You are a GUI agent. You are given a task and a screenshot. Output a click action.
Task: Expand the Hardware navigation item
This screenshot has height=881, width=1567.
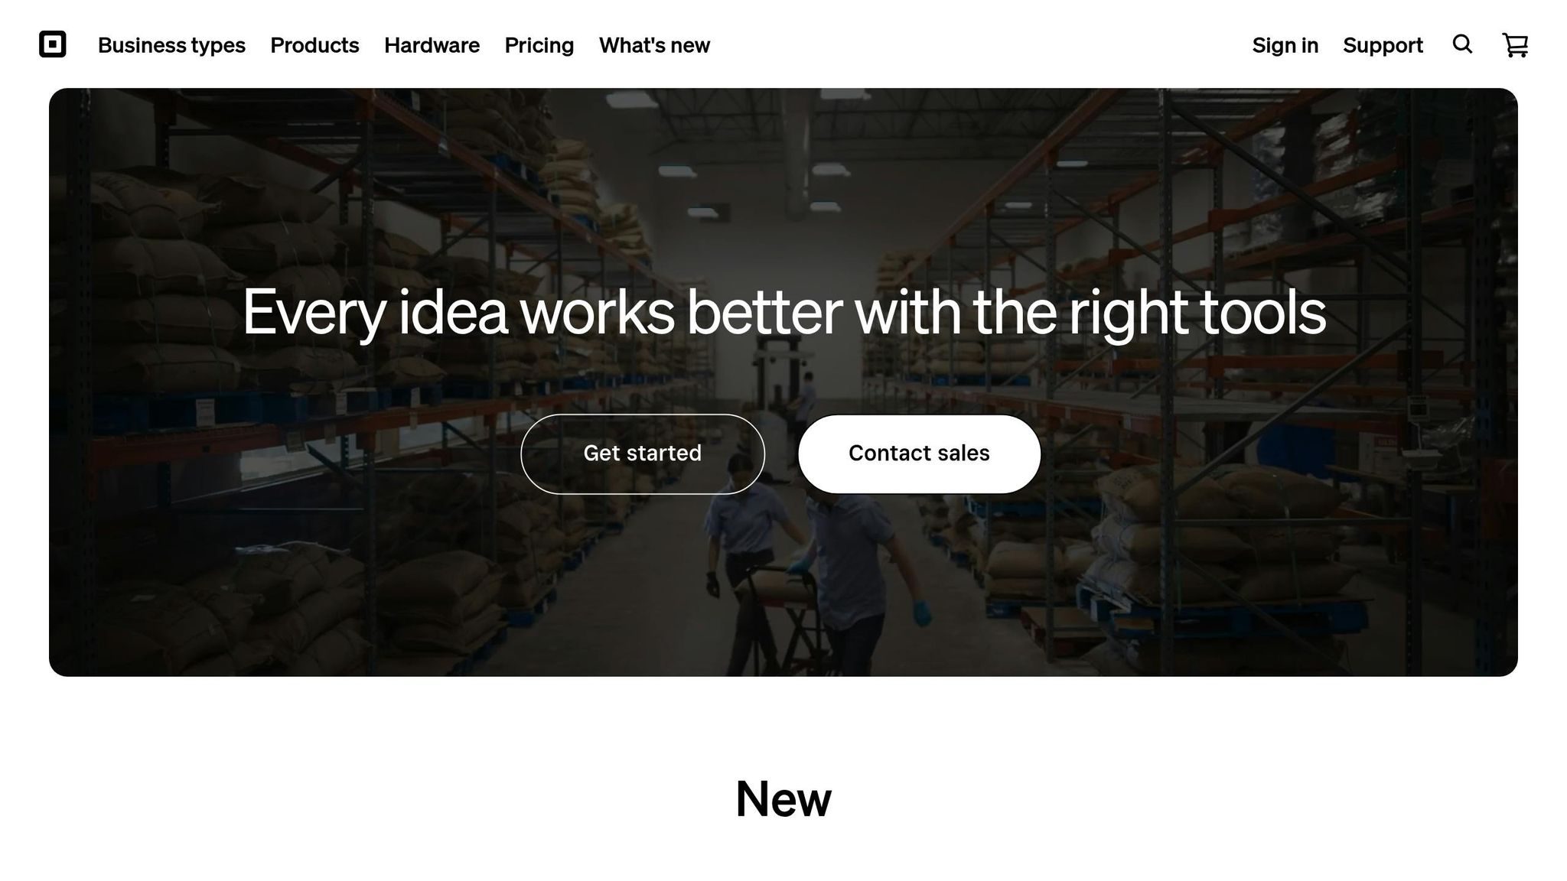click(432, 45)
